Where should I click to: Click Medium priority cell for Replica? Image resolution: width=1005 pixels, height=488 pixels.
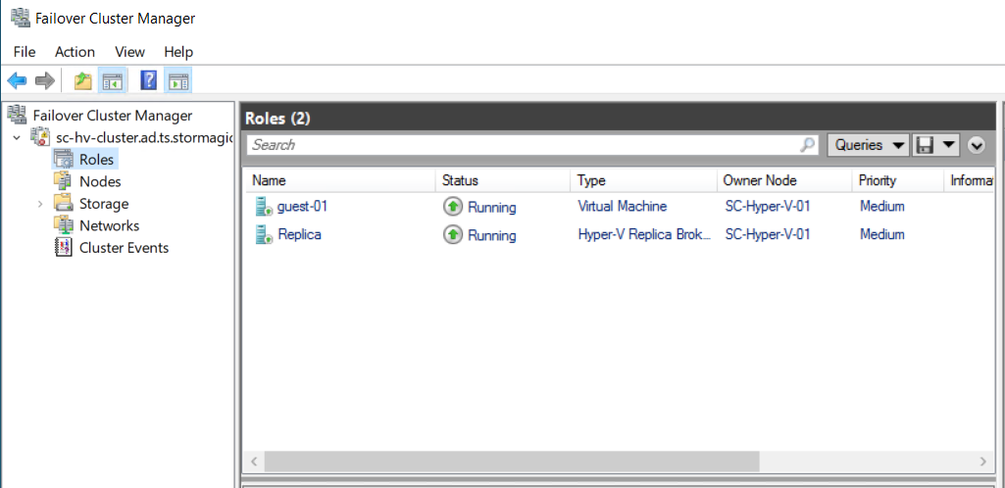click(881, 234)
